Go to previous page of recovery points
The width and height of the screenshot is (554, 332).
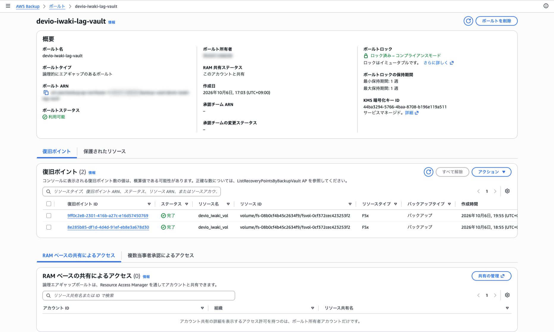[479, 191]
